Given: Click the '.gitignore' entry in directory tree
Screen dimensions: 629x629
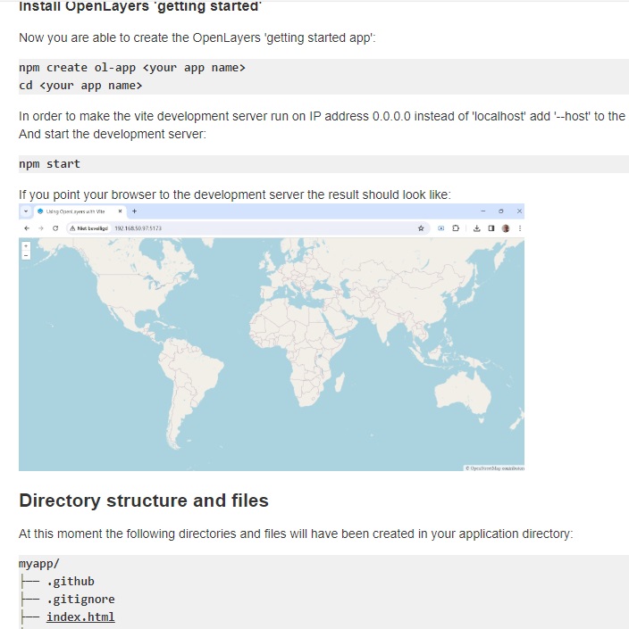Looking at the screenshot, I should point(80,599).
